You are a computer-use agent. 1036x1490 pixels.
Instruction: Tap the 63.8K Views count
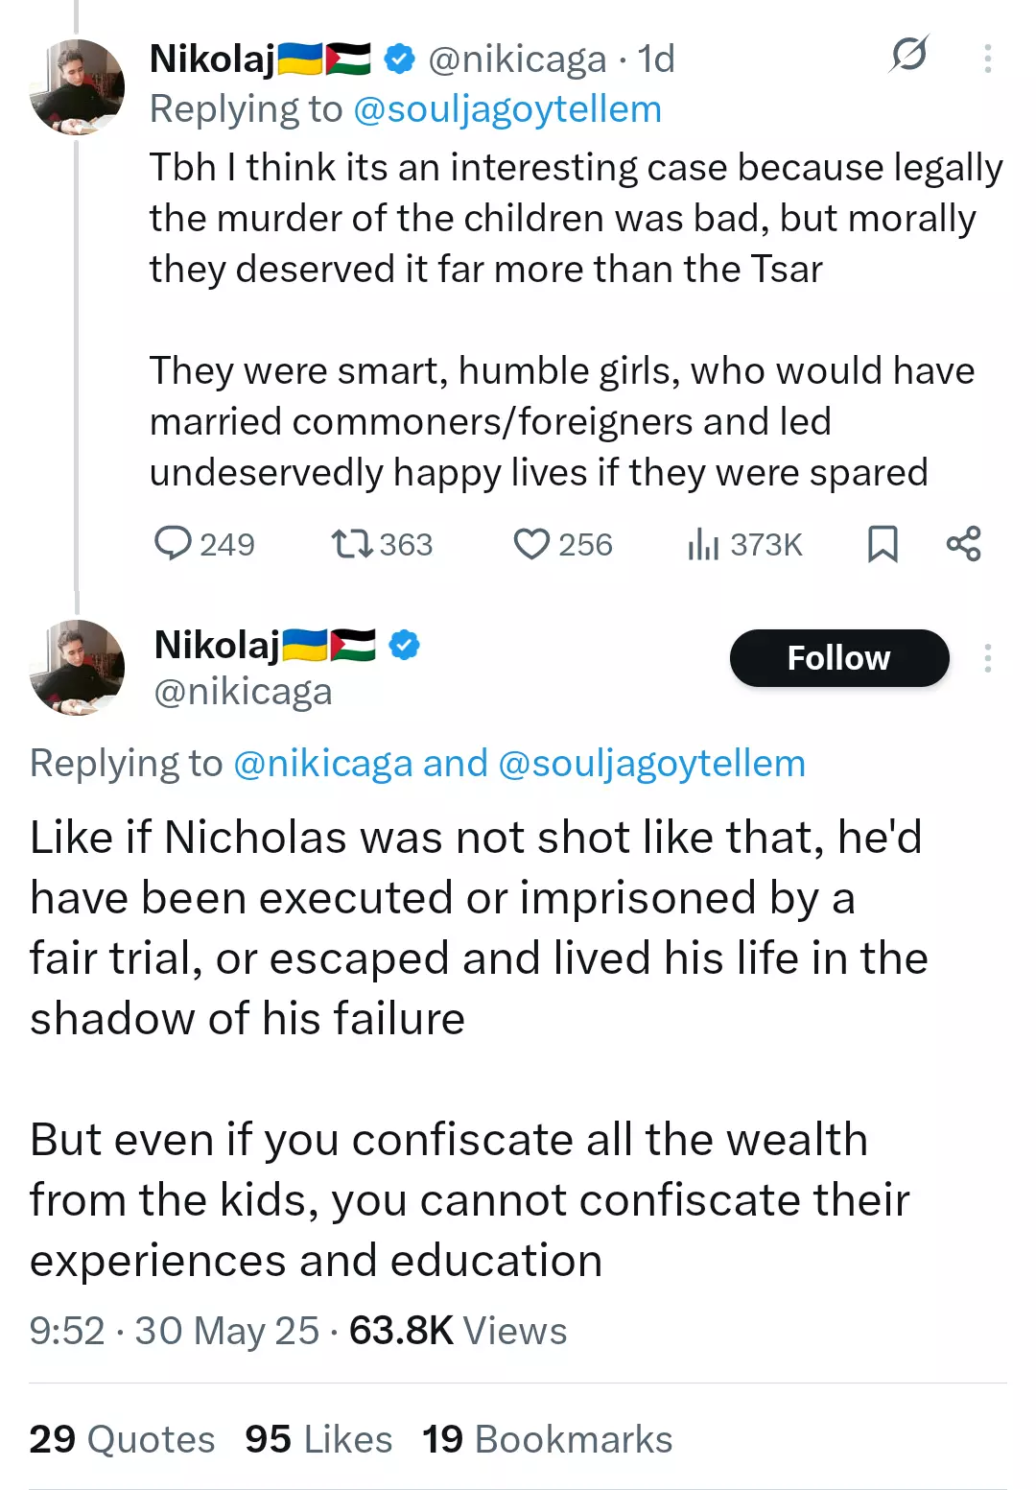coord(458,1331)
